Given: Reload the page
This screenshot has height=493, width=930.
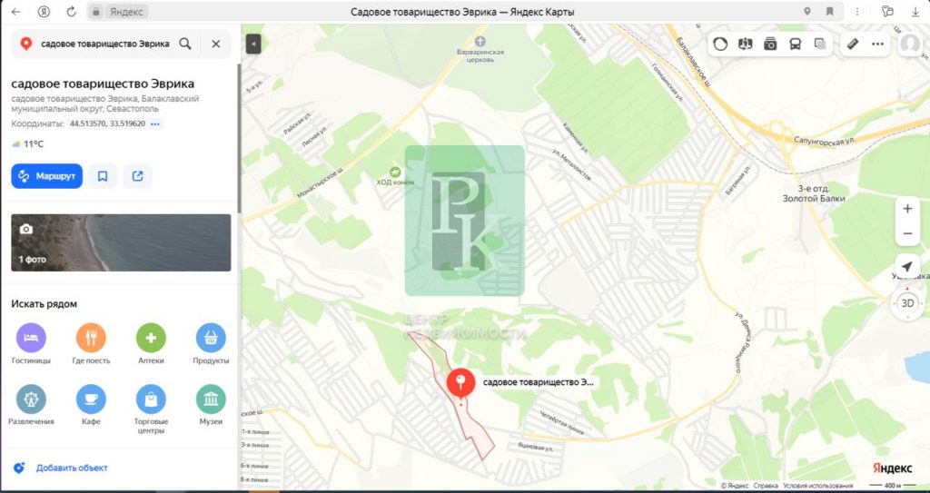Looking at the screenshot, I should (71, 11).
